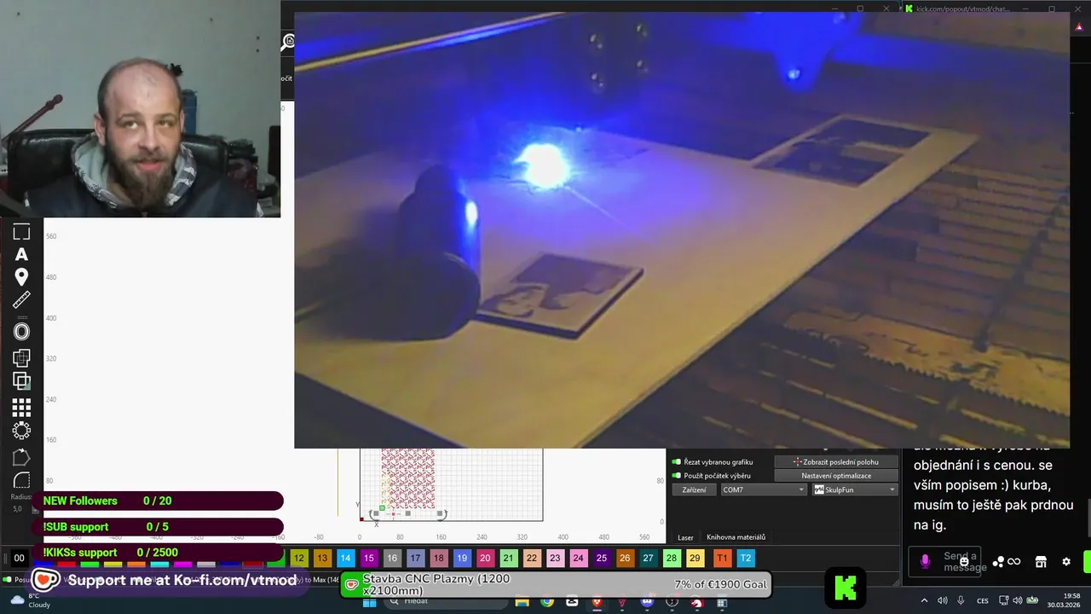Select layer color swatch 00
The width and height of the screenshot is (1091, 614).
(x=19, y=559)
